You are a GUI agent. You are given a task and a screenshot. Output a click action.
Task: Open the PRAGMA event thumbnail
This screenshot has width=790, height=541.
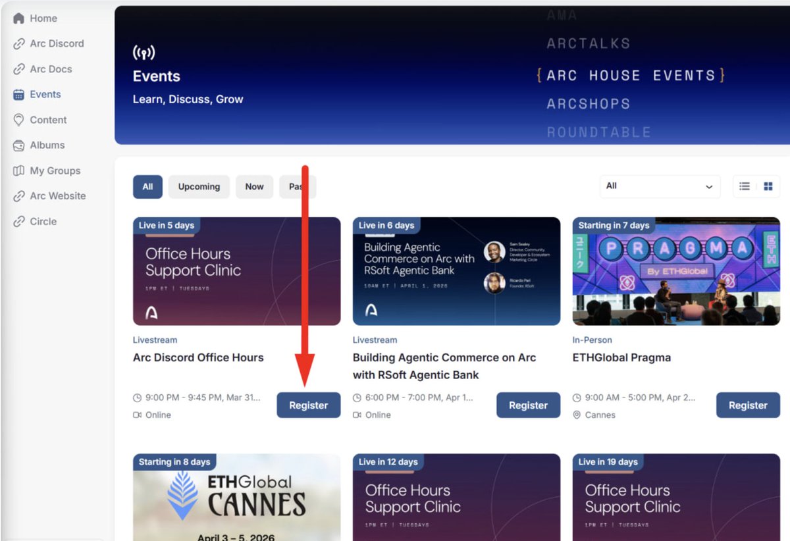(676, 271)
